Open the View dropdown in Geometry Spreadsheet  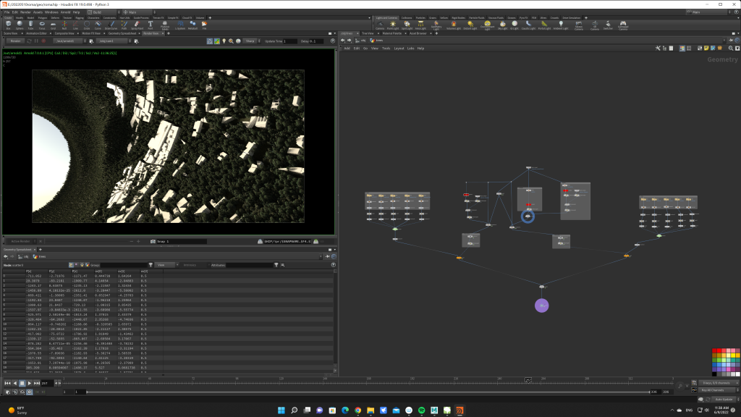click(164, 265)
